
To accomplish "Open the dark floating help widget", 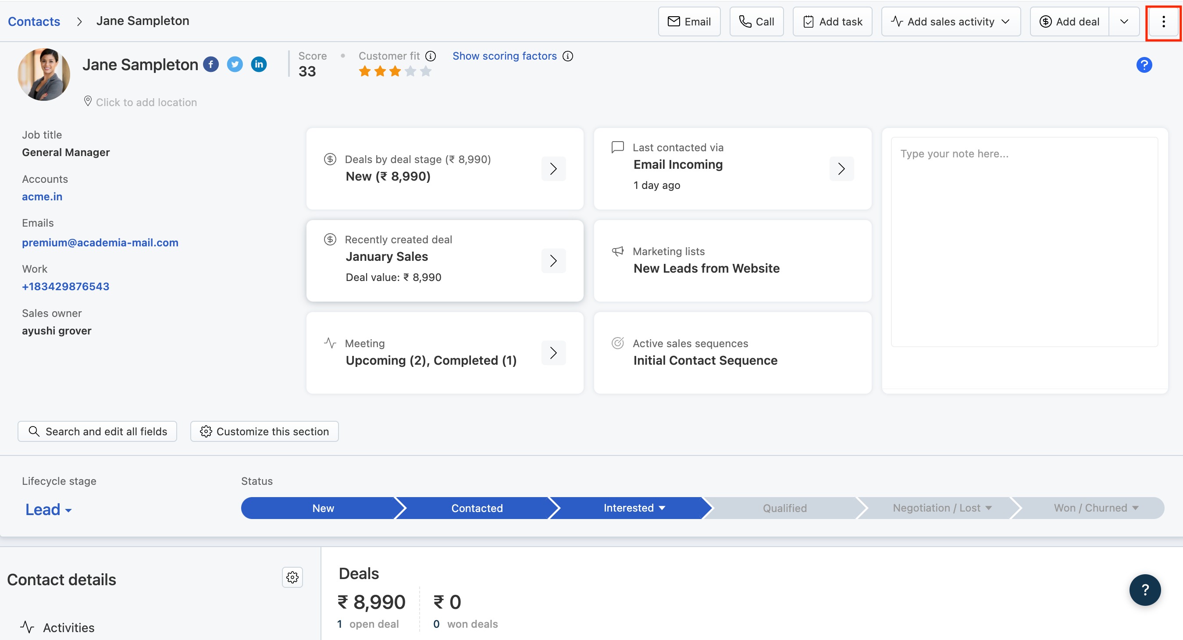I will 1145,590.
